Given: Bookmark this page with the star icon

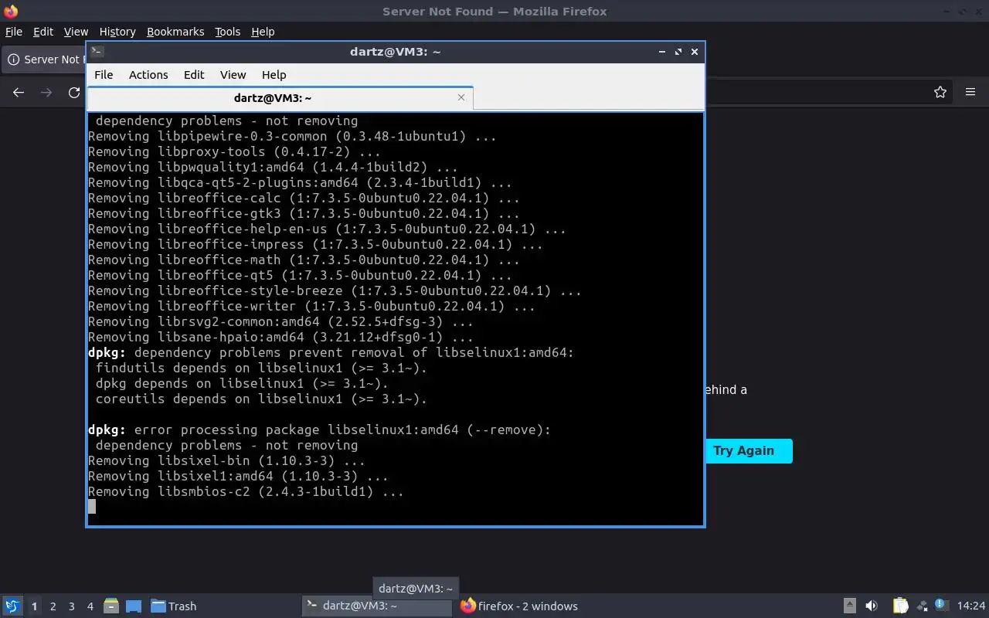Looking at the screenshot, I should (x=940, y=93).
